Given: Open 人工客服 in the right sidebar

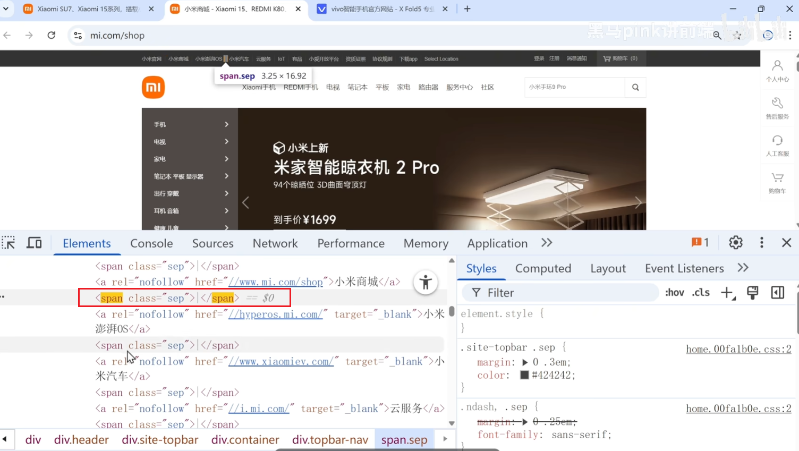Looking at the screenshot, I should (x=777, y=146).
